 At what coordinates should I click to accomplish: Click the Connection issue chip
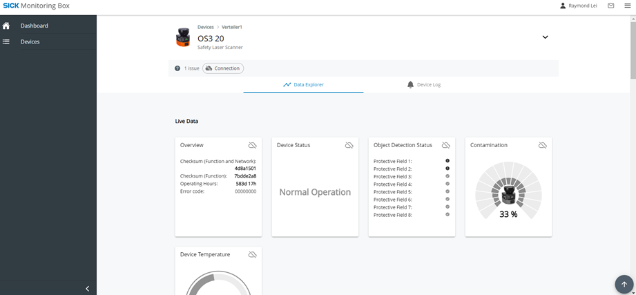coord(223,68)
